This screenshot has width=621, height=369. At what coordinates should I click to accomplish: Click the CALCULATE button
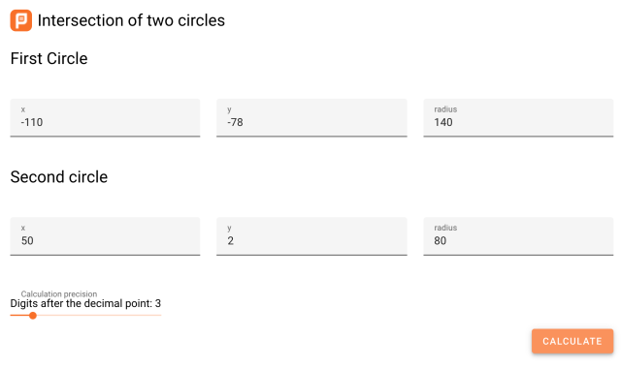[572, 341]
